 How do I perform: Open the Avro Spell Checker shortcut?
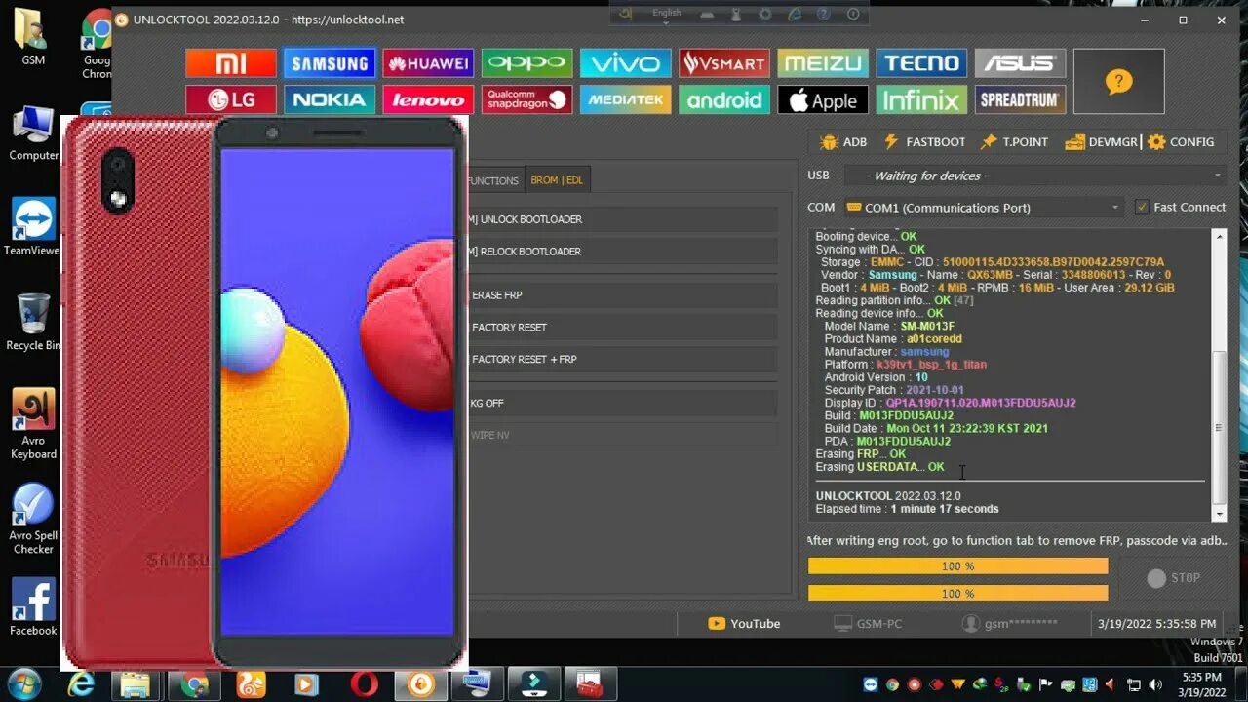click(33, 519)
